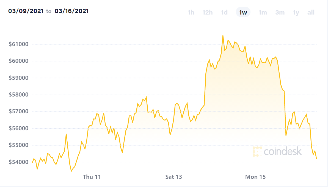Click the Mon 15 date marker
328x187 pixels.
click(255, 177)
